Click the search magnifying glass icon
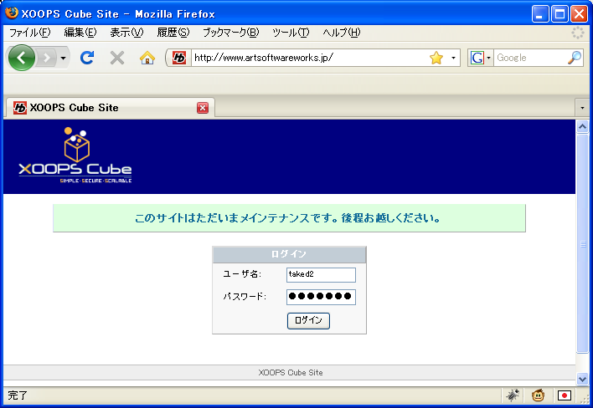The image size is (593, 408). [x=574, y=58]
